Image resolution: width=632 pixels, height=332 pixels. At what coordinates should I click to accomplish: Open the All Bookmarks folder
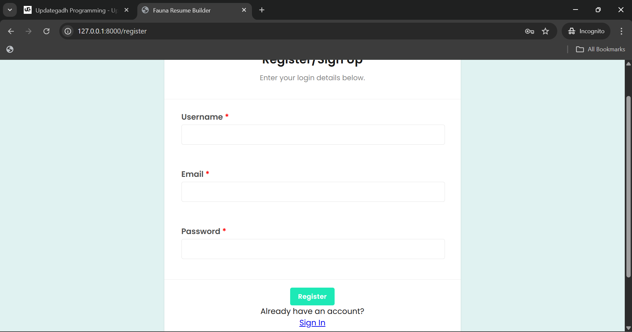[x=600, y=49]
